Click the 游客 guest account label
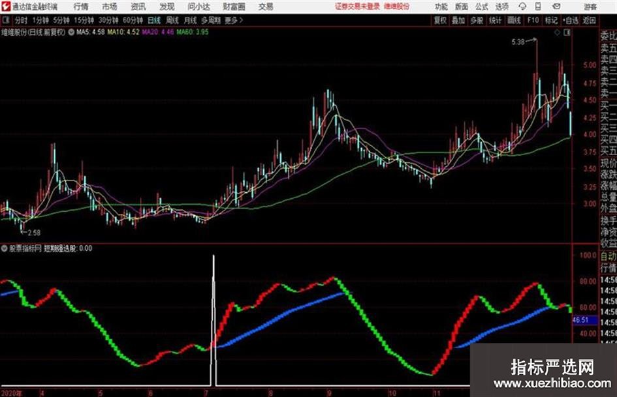This screenshot has width=617, height=397. pos(590,7)
